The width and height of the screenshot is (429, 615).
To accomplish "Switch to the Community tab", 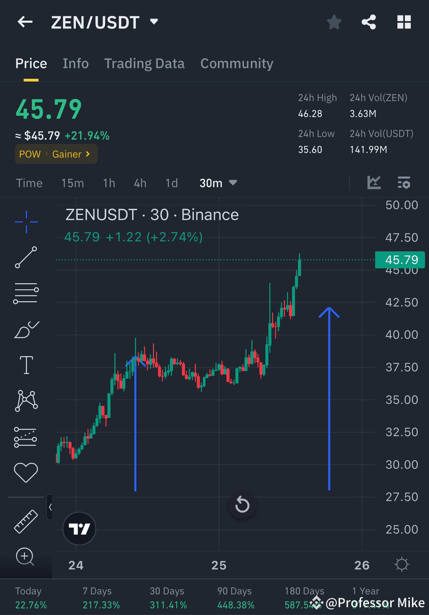I will pos(237,63).
